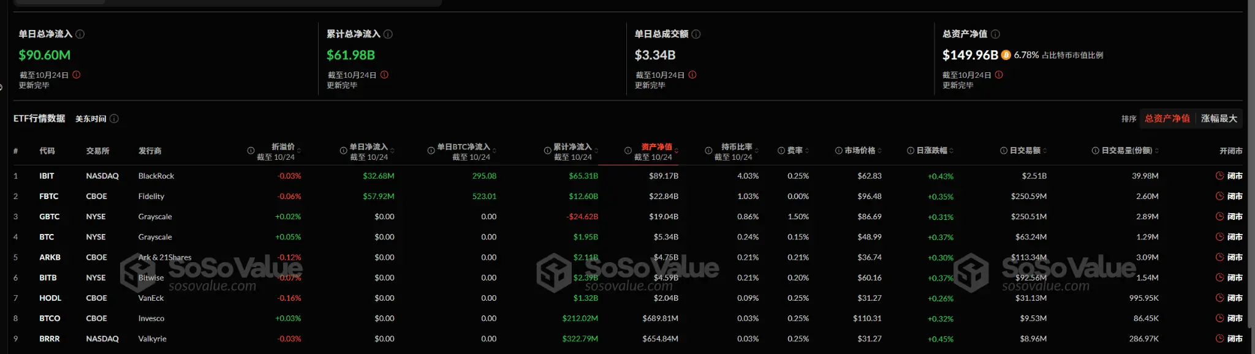Image resolution: width=1255 pixels, height=354 pixels.
Task: Click info icon beside 累计净流入 header
Action: point(547,151)
